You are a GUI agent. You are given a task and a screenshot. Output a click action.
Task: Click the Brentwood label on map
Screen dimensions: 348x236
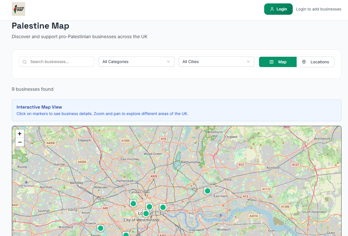(x=322, y=139)
